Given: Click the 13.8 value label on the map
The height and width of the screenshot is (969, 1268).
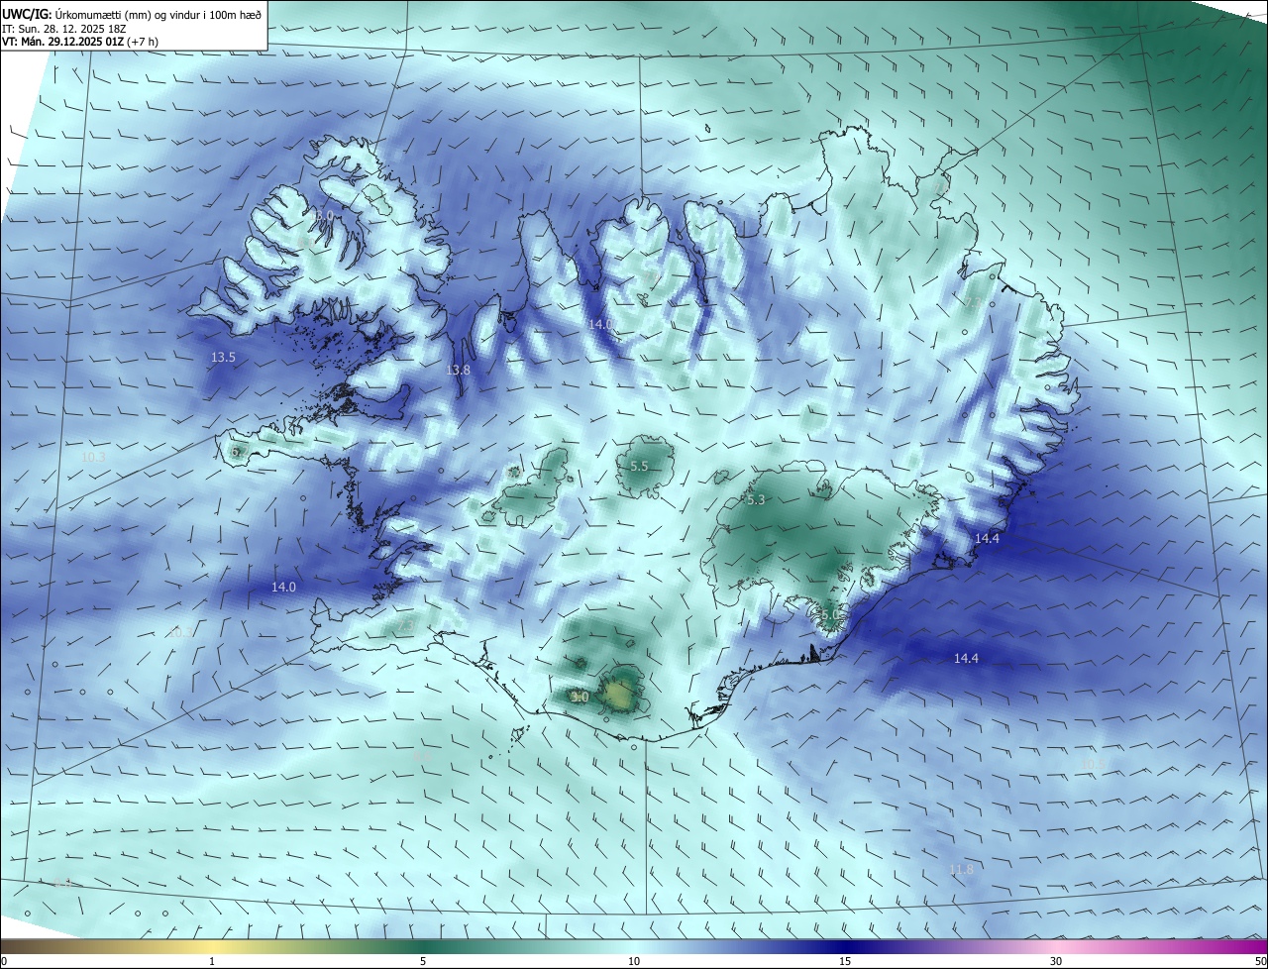Looking at the screenshot, I should pyautogui.click(x=458, y=370).
